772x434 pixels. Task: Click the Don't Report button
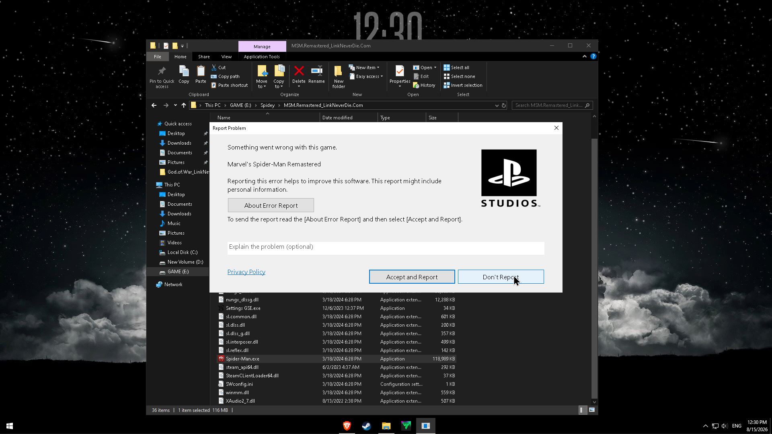pos(501,277)
